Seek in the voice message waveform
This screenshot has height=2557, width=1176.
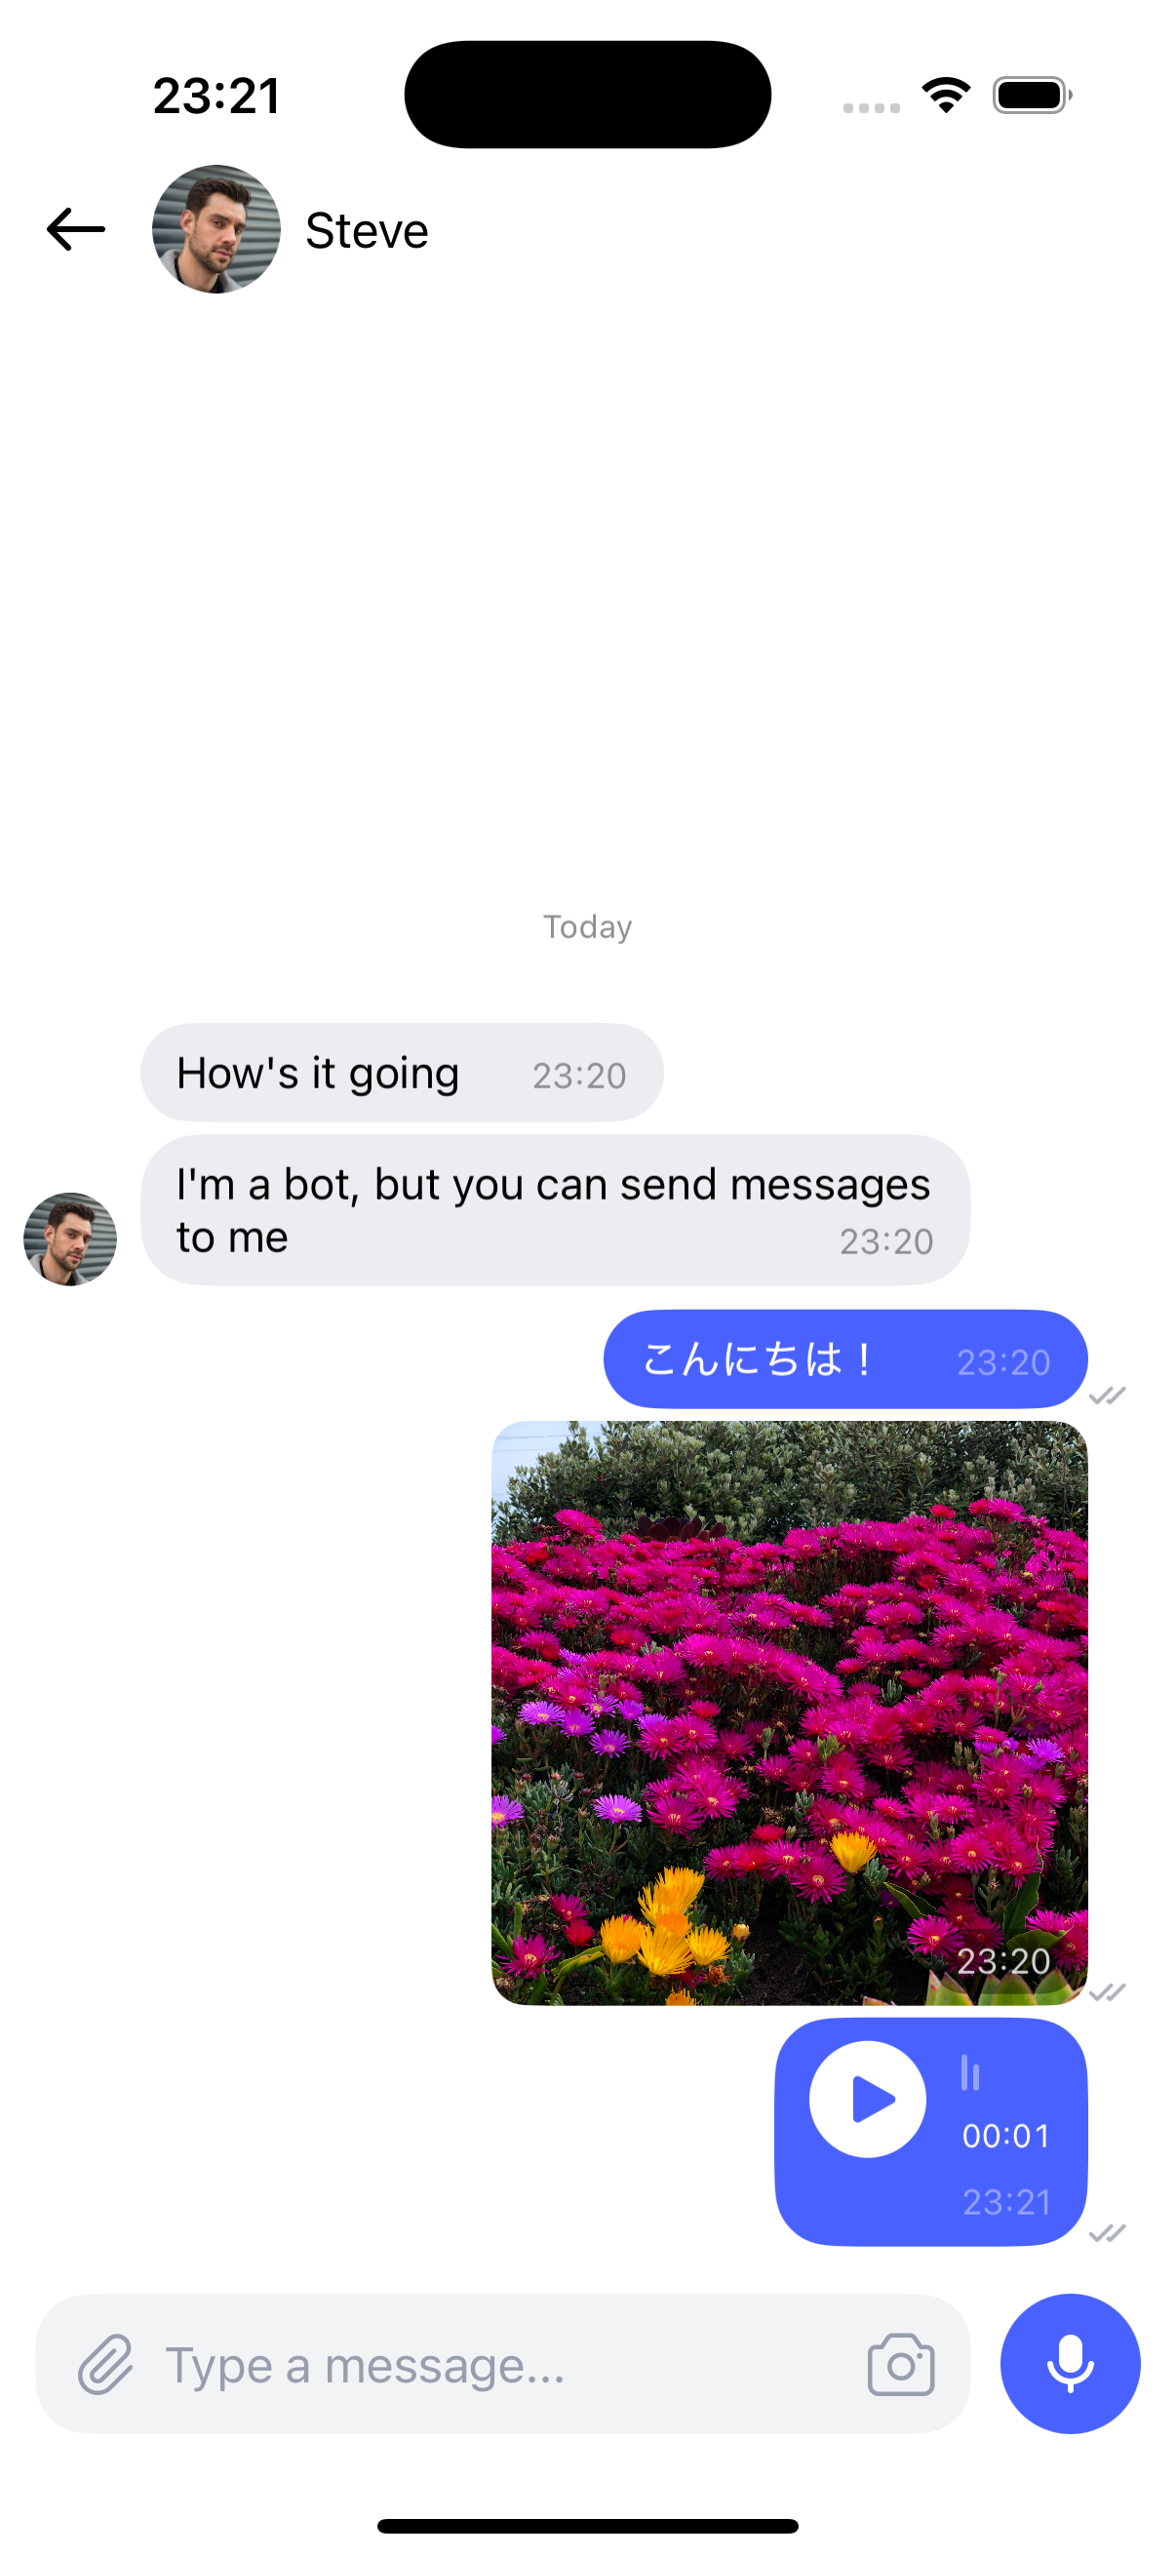coord(970,2072)
